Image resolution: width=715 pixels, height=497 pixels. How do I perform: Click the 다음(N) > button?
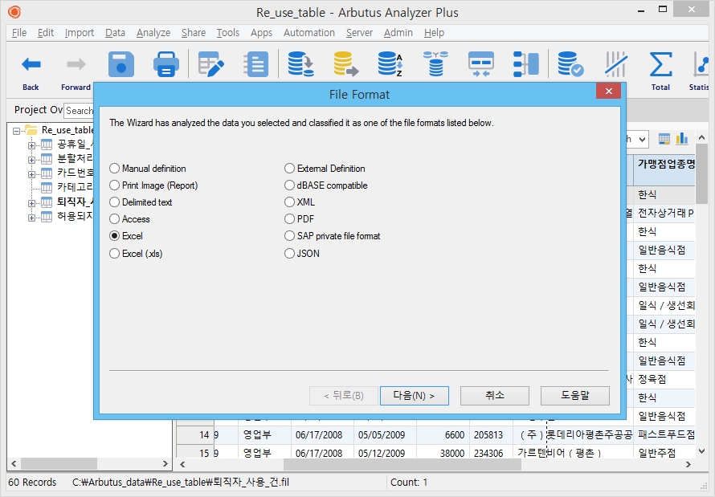414,395
